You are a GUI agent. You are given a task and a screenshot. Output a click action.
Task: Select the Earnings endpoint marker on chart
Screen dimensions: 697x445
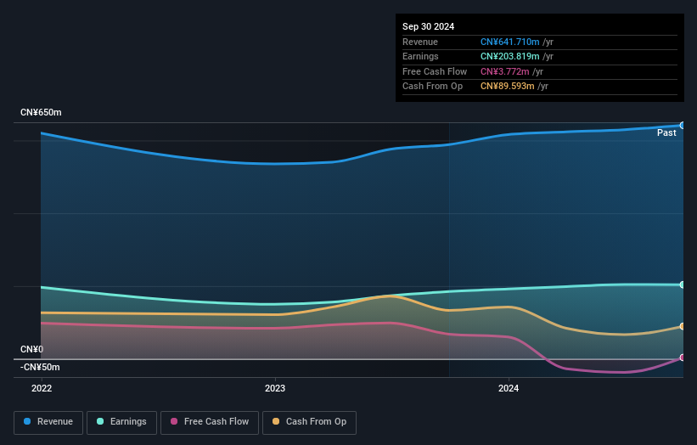pyautogui.click(x=683, y=285)
